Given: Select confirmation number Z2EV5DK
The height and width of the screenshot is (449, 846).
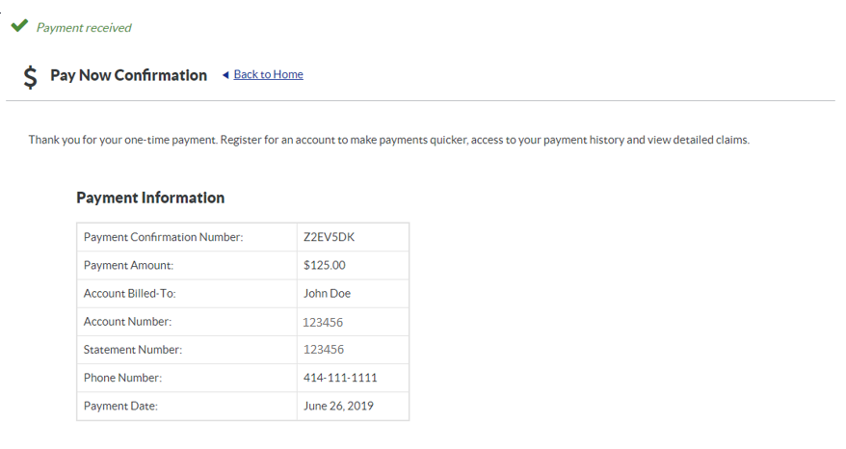Looking at the screenshot, I should coord(330,237).
